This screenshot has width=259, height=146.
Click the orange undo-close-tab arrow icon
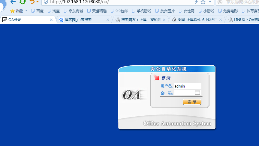32,2
